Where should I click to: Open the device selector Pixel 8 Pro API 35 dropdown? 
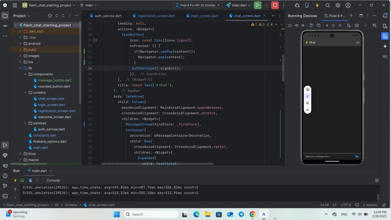[x=198, y=5]
